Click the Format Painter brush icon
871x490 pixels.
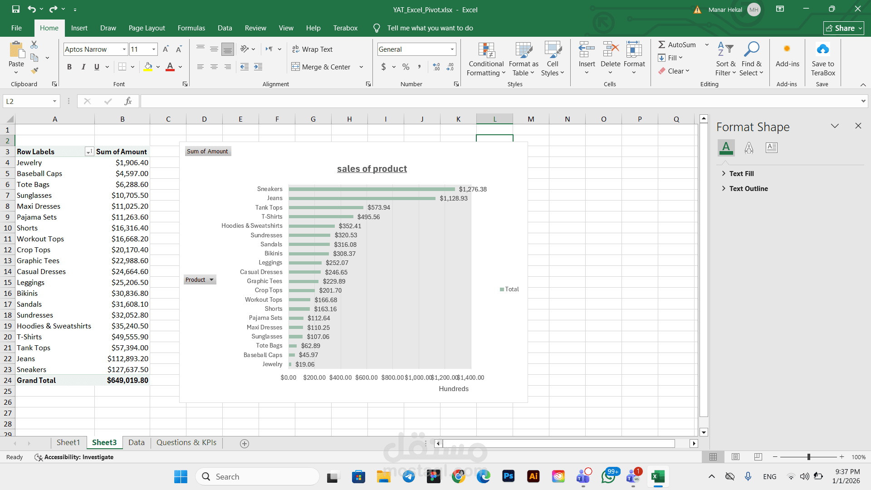coord(34,70)
